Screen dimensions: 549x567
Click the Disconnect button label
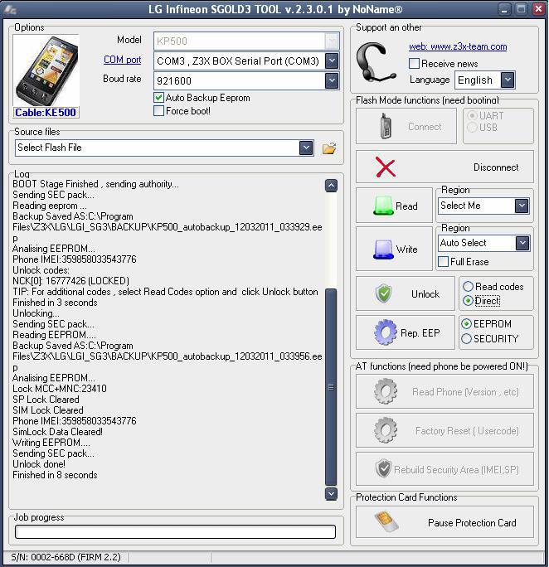(x=496, y=167)
